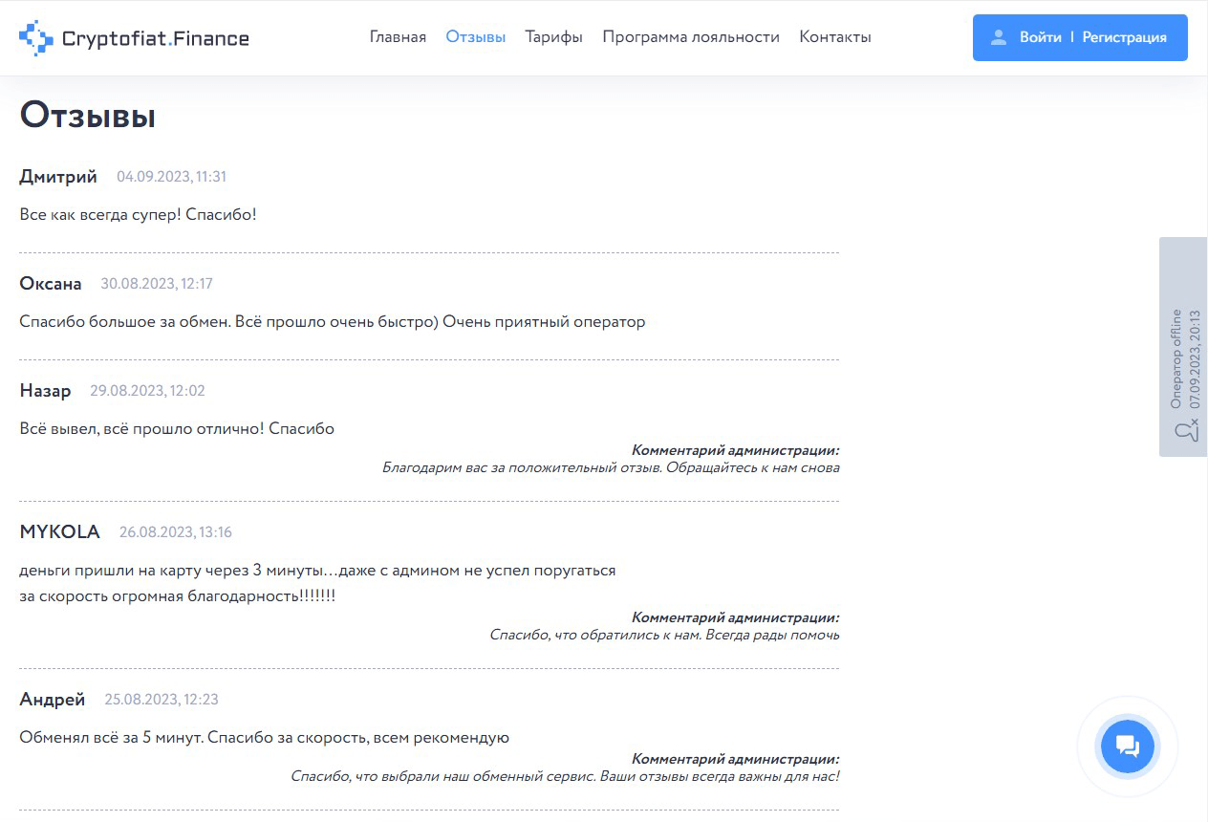The image size is (1208, 822).
Task: Click reviewer name Оксана
Action: coord(51,284)
